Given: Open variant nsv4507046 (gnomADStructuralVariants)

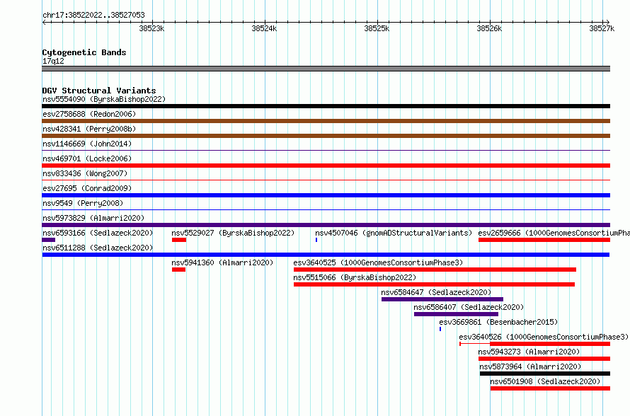Looking at the screenshot, I should pyautogui.click(x=394, y=233).
